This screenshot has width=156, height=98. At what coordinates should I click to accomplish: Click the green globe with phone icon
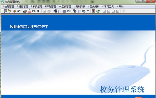click(x=98, y=11)
